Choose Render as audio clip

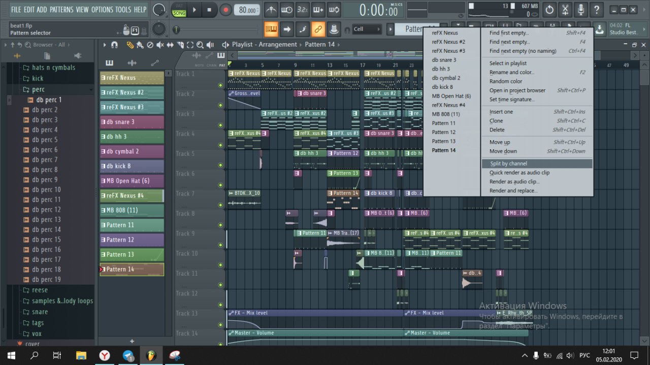(537, 181)
